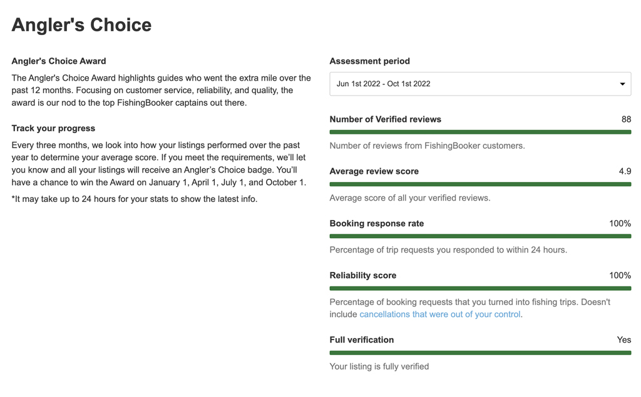
Task: Click the Reliability score 100% value
Action: [619, 275]
